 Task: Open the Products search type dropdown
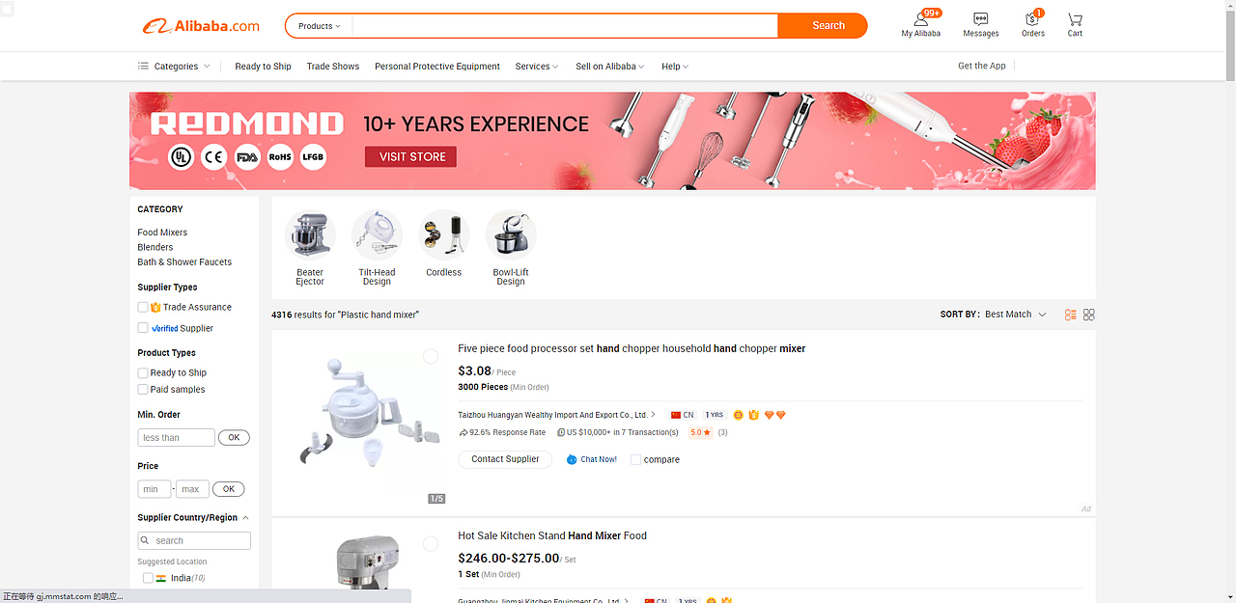click(320, 26)
